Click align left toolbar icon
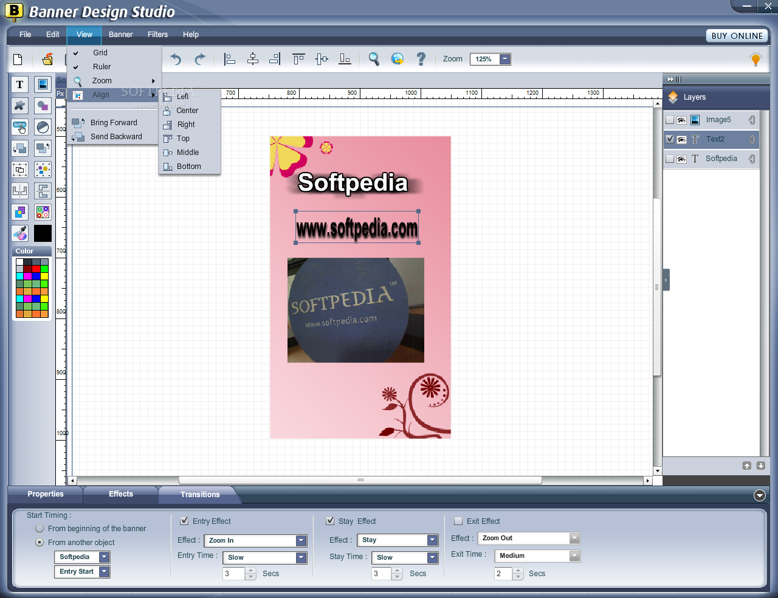The image size is (778, 598). point(230,59)
